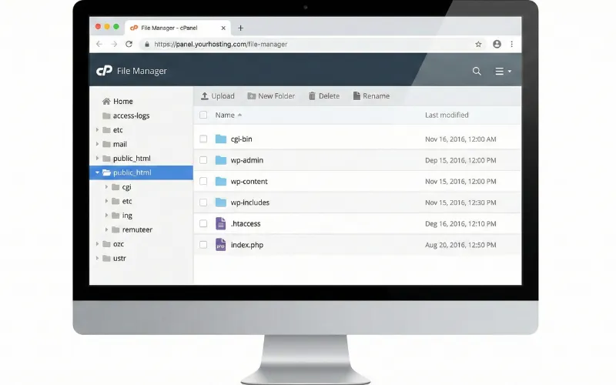The width and height of the screenshot is (616, 385).
Task: Click the Rename toolbar button
Action: tap(371, 95)
